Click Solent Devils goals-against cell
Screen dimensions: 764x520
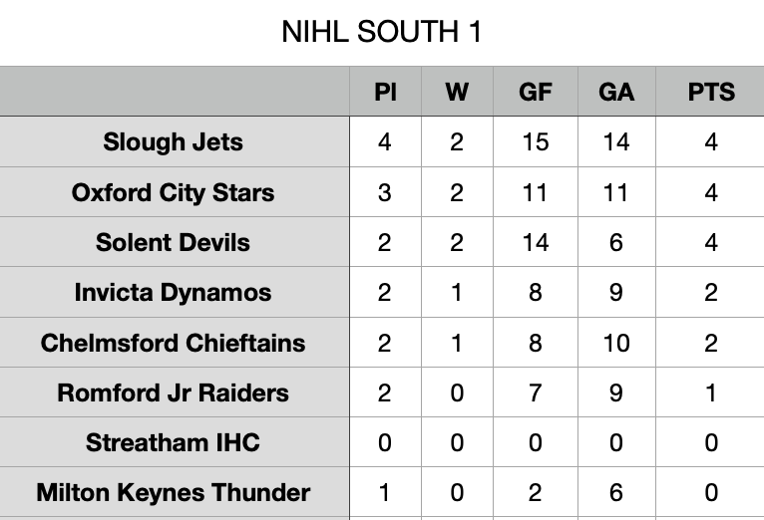tap(616, 242)
